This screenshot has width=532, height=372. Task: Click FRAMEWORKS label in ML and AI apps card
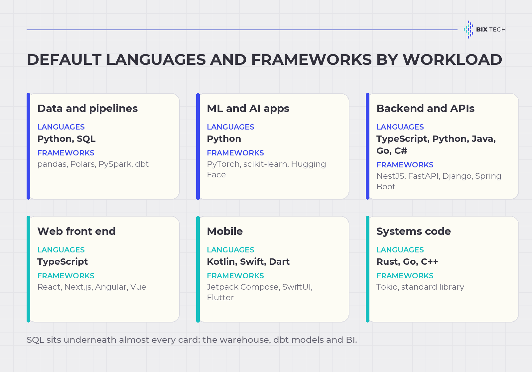click(x=235, y=153)
